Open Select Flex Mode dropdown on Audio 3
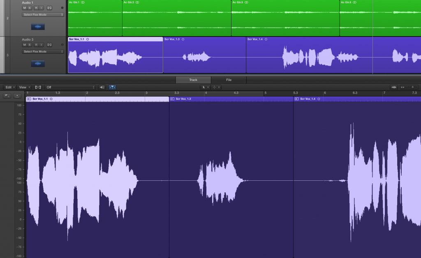Image resolution: width=421 pixels, height=258 pixels. coord(43,51)
